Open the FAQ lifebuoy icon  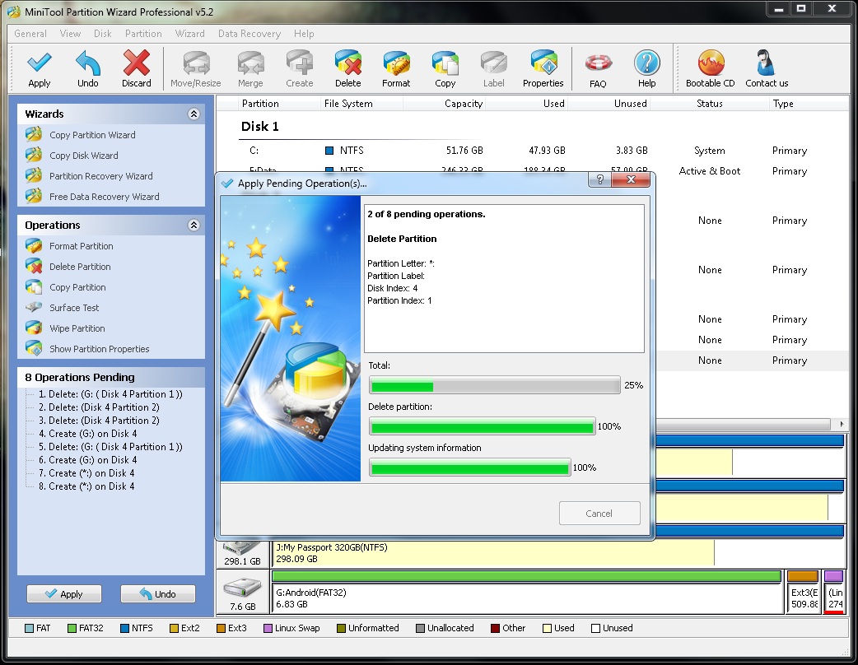[x=598, y=63]
